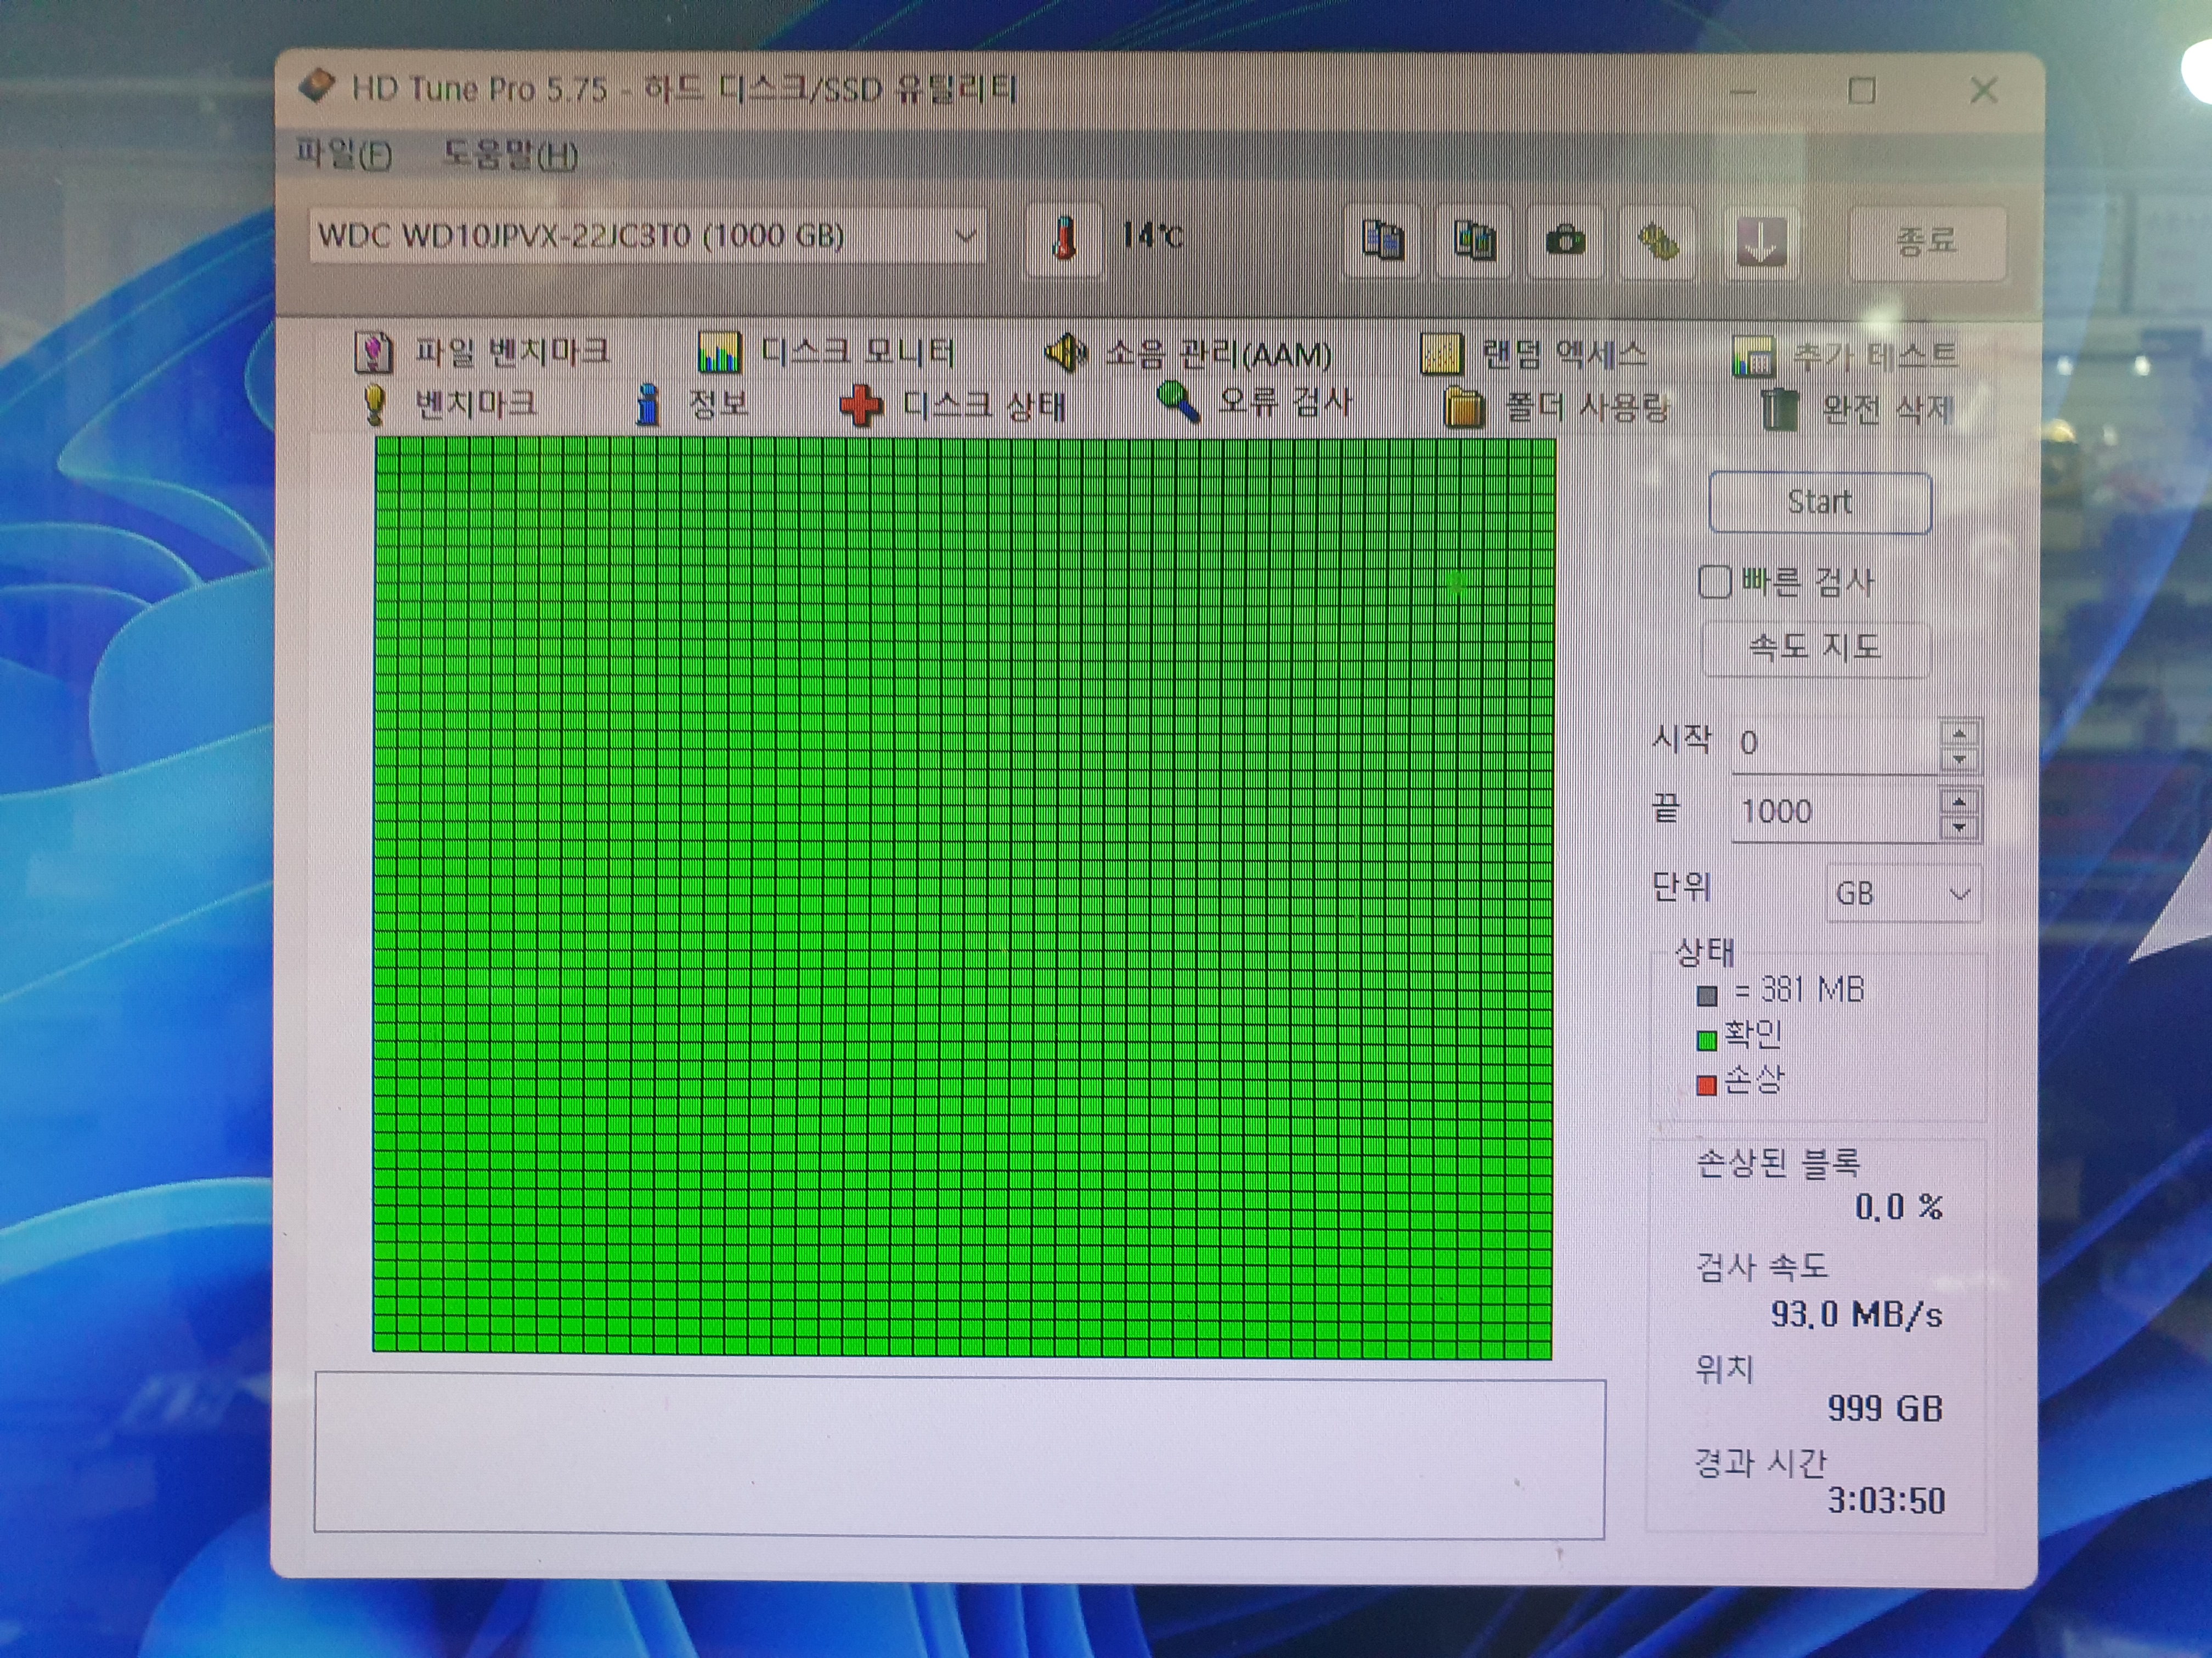2212x1658 pixels.
Task: Switch to the 완전 삭제 tab
Action: (1858, 409)
